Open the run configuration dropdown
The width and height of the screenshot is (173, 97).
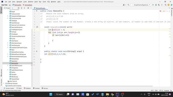(x=141, y=5)
